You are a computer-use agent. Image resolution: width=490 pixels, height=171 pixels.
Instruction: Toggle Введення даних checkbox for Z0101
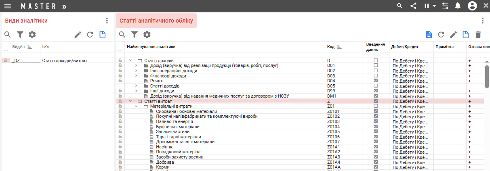tap(376, 111)
